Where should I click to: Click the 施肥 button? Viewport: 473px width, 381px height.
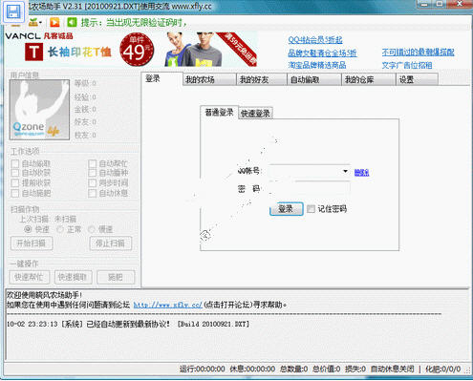pyautogui.click(x=116, y=277)
